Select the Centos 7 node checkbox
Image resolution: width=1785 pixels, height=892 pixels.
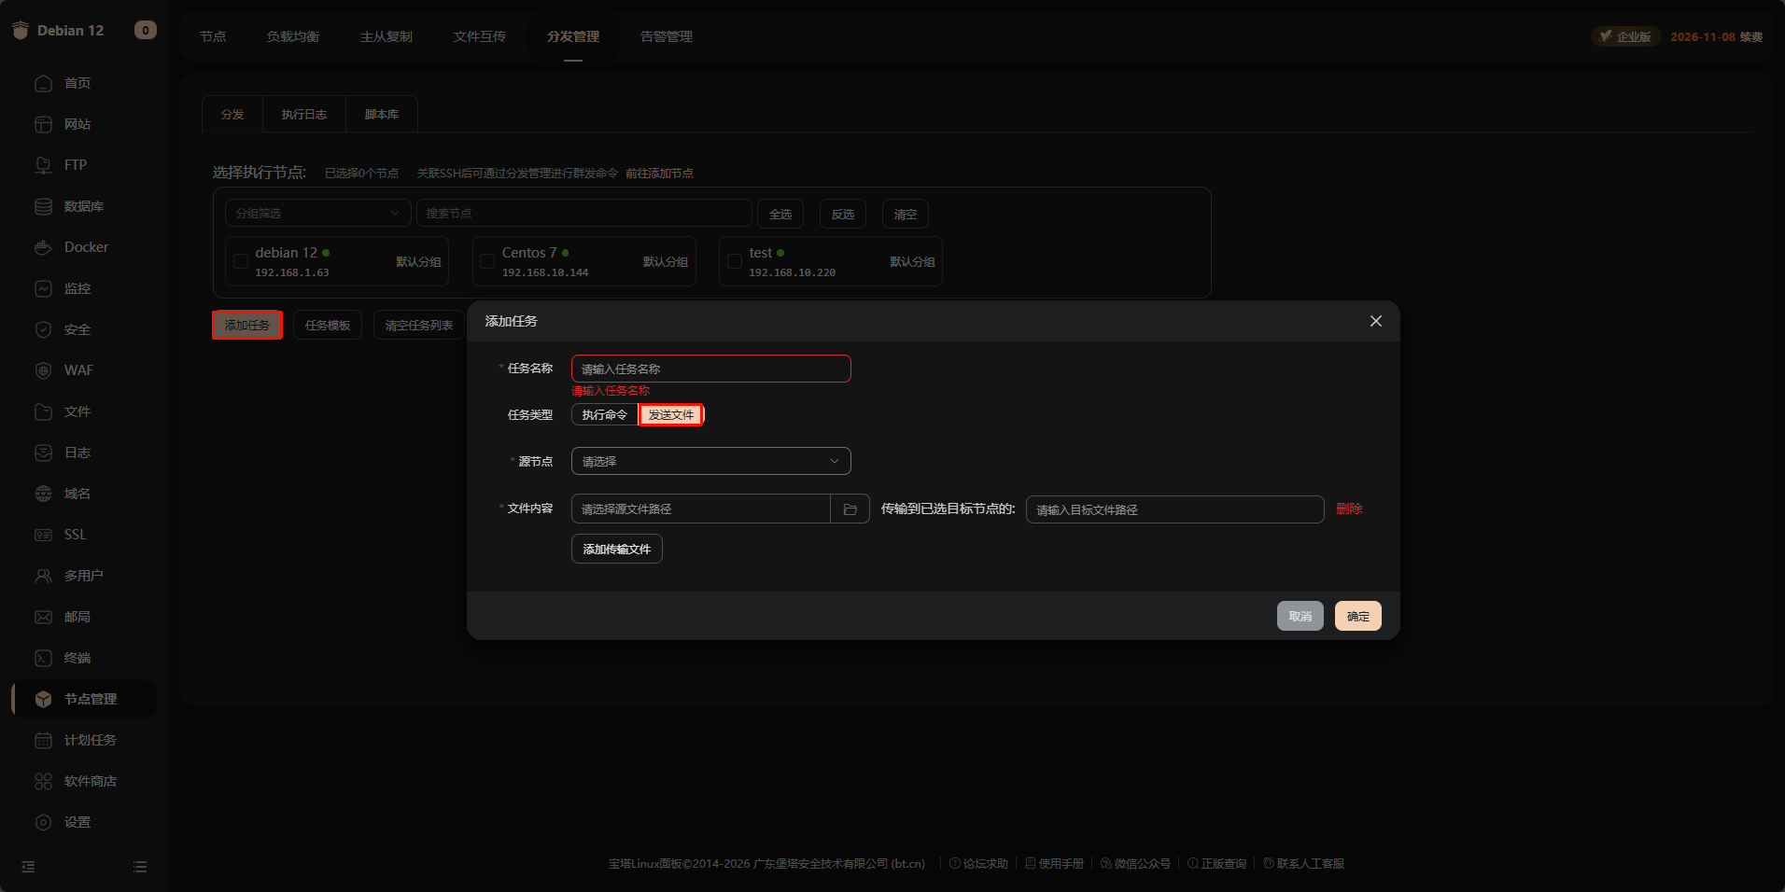point(487,262)
